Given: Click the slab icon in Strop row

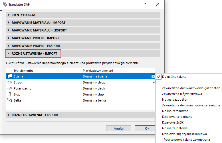Looking at the screenshot, I should 10,82.
